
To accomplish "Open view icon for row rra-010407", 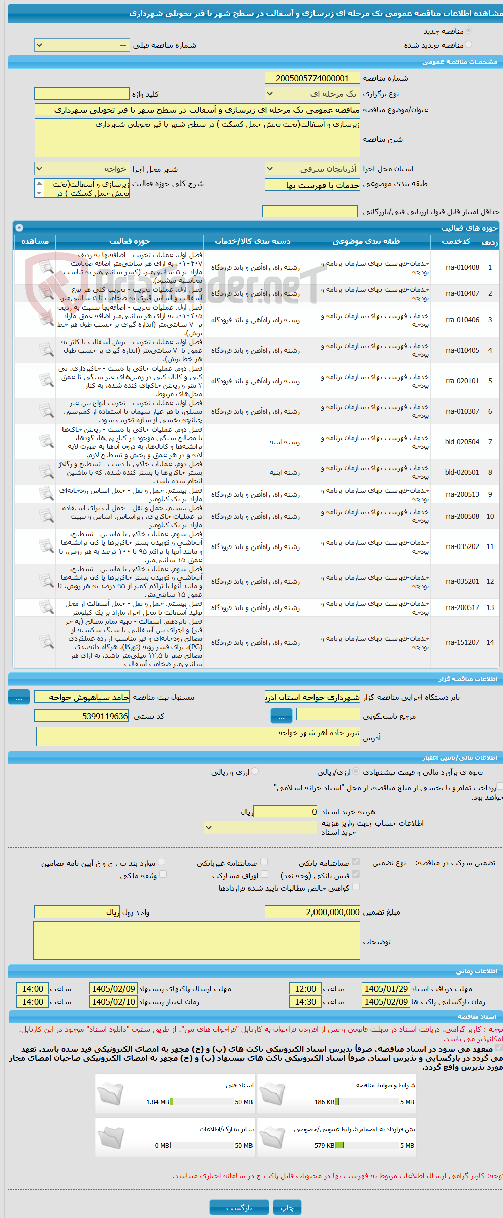I will [x=46, y=293].
